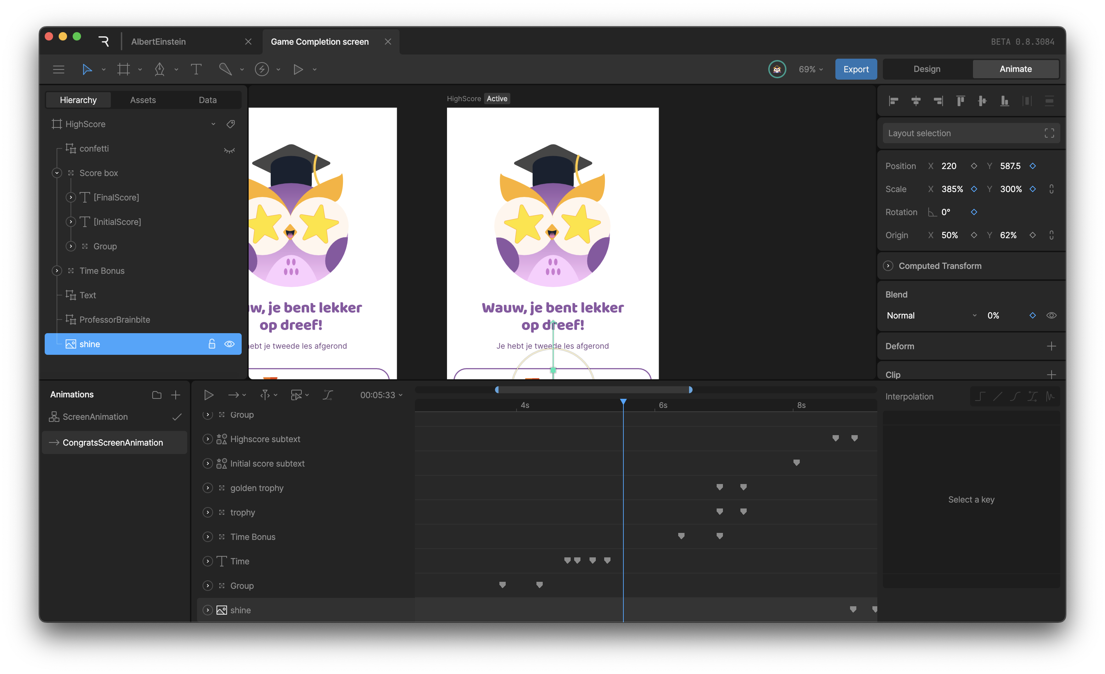Select ScreenAnimation state machine

115,417
